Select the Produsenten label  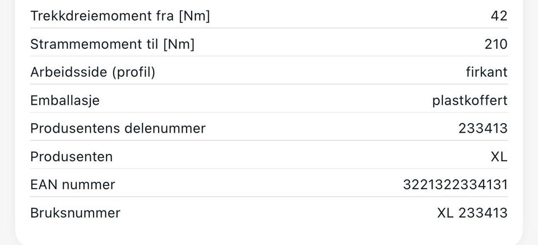(x=71, y=157)
